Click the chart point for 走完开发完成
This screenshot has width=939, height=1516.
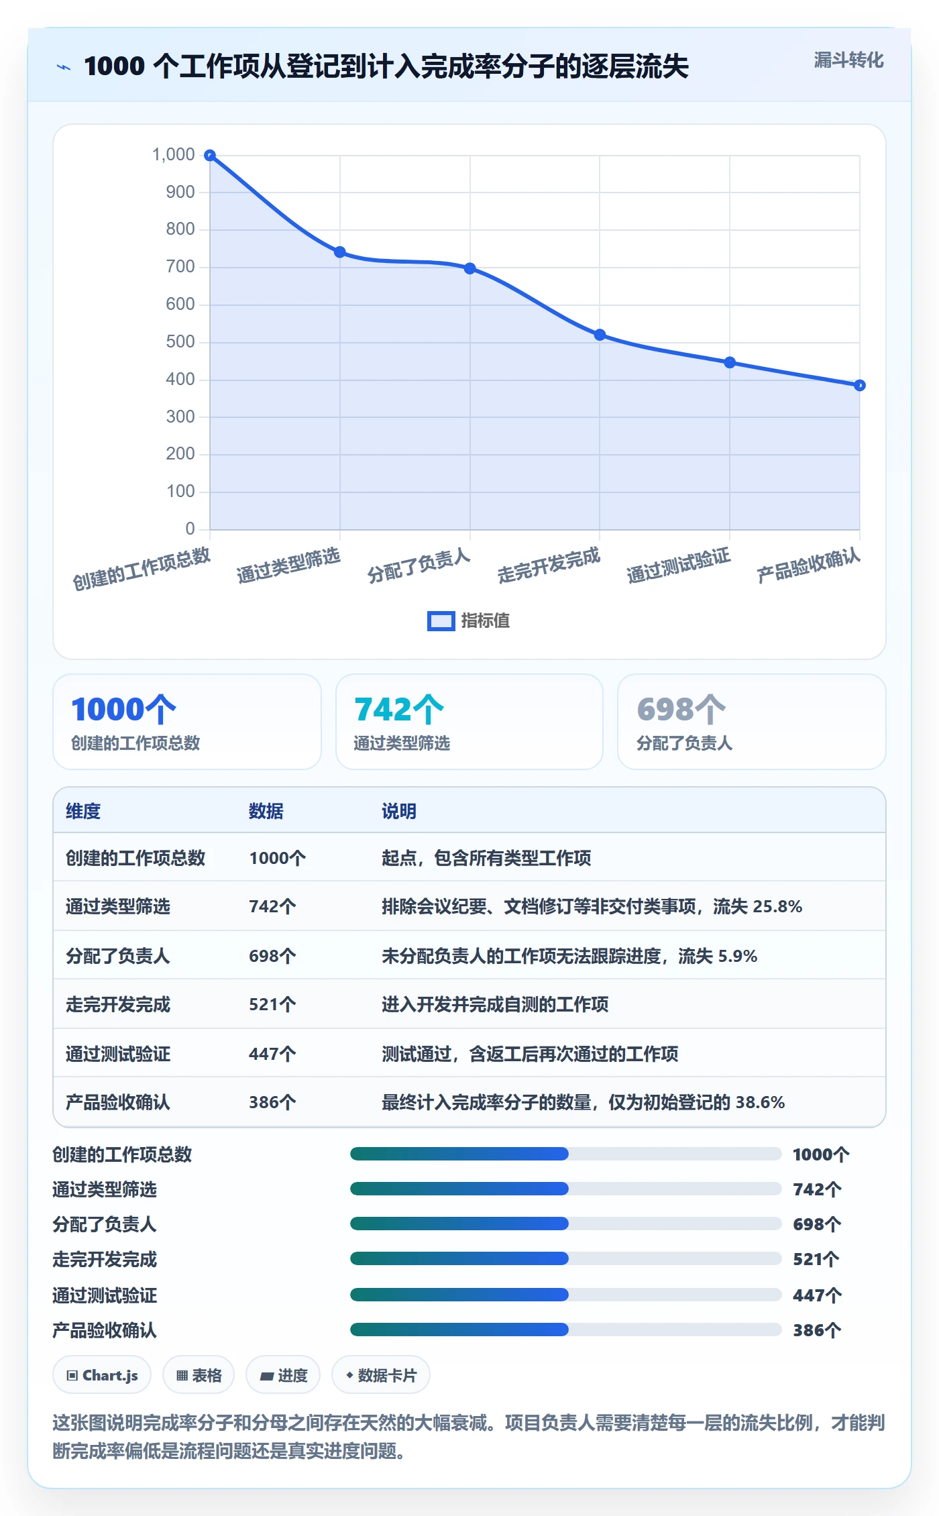pyautogui.click(x=600, y=335)
